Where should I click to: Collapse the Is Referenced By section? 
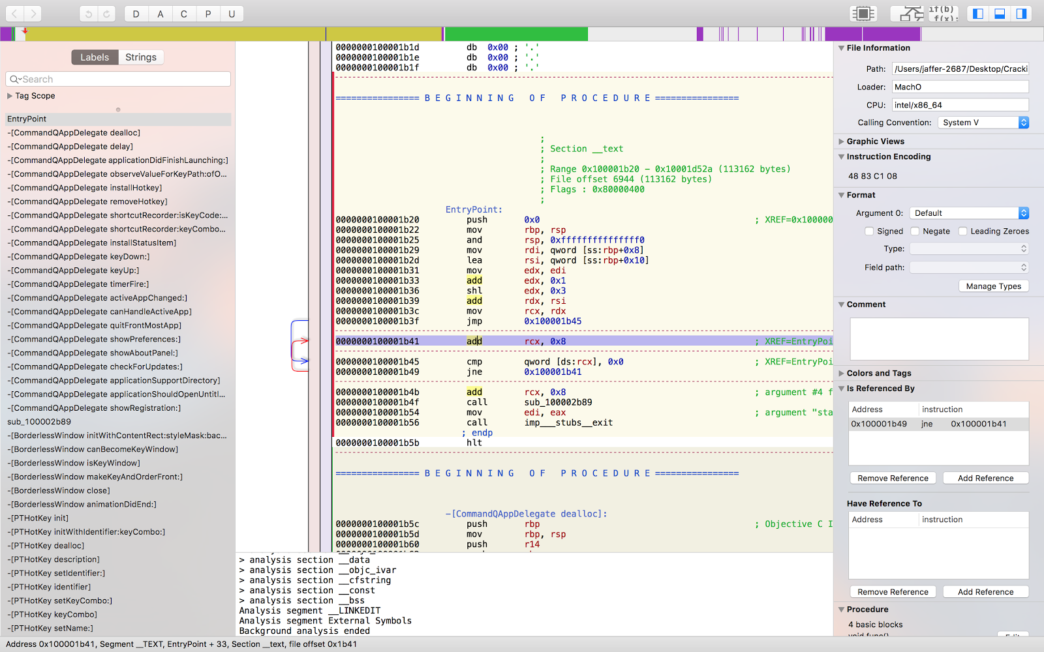[842, 389]
